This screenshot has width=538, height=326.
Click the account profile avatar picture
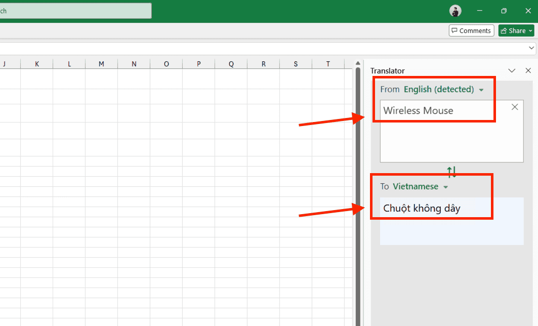tap(455, 11)
